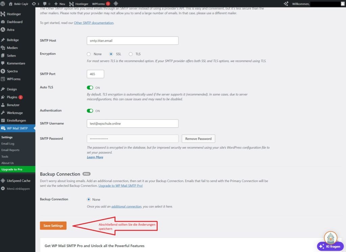Select None for Backup Connection

pyautogui.click(x=89, y=199)
